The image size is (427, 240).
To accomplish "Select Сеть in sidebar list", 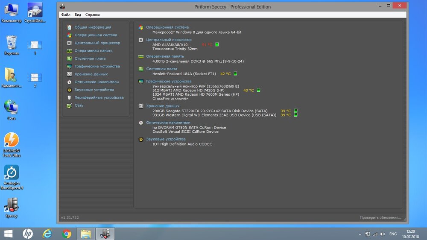I will coord(79,105).
